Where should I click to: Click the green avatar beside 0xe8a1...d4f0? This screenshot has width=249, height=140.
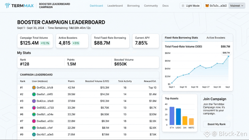pos(34,94)
